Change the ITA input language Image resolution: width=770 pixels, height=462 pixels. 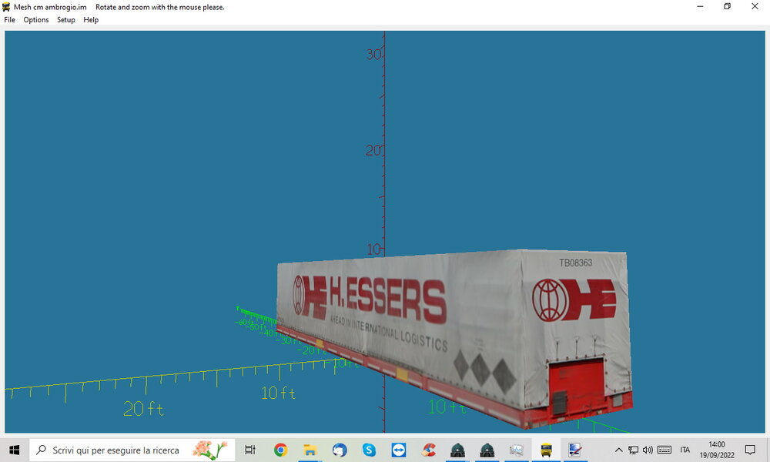685,450
